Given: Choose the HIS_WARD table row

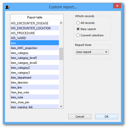Looking at the screenshot, I should click(35, 38).
